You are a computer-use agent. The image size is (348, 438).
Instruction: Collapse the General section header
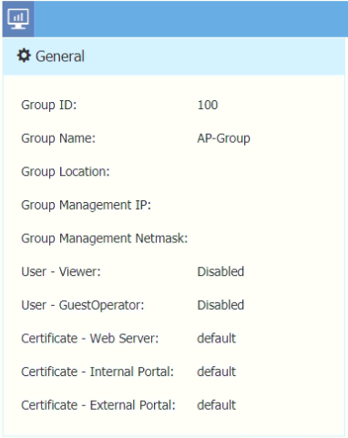[x=174, y=56]
